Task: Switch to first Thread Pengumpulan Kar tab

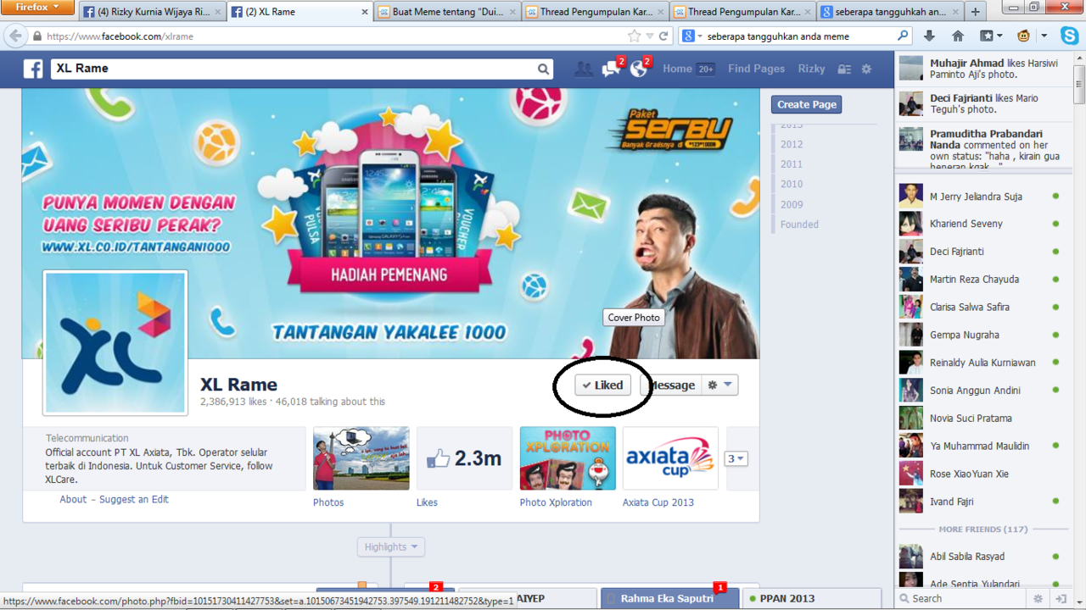Action: [x=595, y=12]
